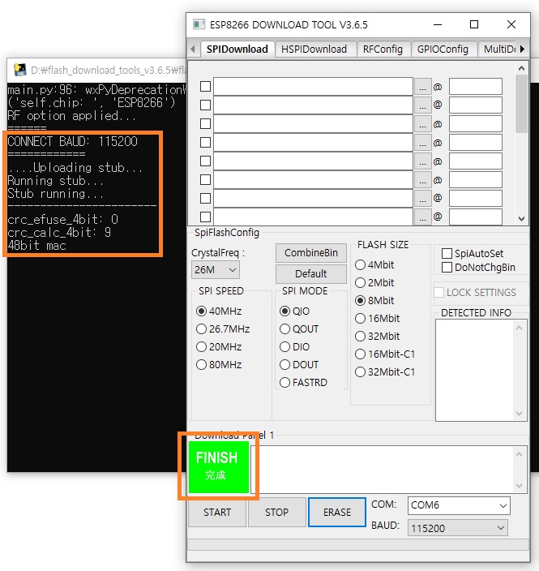Viewport: 539px width, 571px height.
Task: Click the Download Panel 1 log box
Action: point(389,470)
